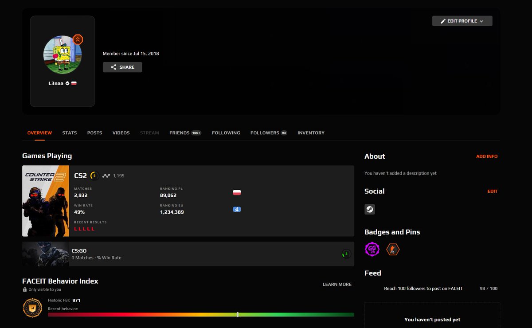The width and height of the screenshot is (532, 328).
Task: Click the Member since Jul 15, 2018 text
Action: coord(131,54)
